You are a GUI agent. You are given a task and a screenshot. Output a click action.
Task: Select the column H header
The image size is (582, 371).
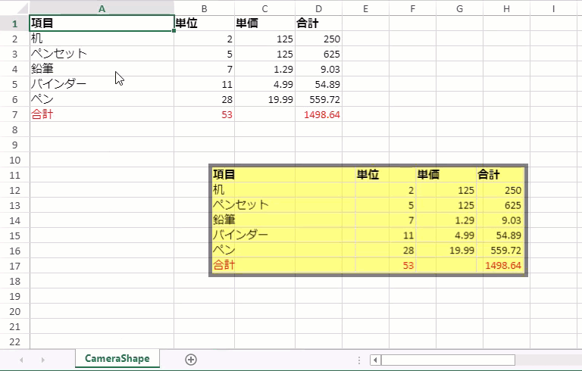click(x=505, y=8)
